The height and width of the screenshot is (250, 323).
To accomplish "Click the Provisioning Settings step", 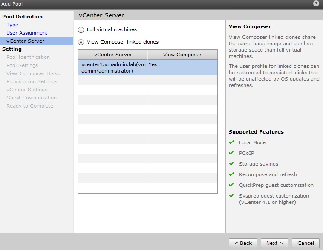I will tap(32, 81).
